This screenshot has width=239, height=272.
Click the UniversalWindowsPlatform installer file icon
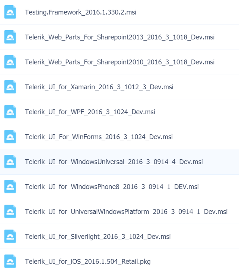pyautogui.click(x=10, y=211)
